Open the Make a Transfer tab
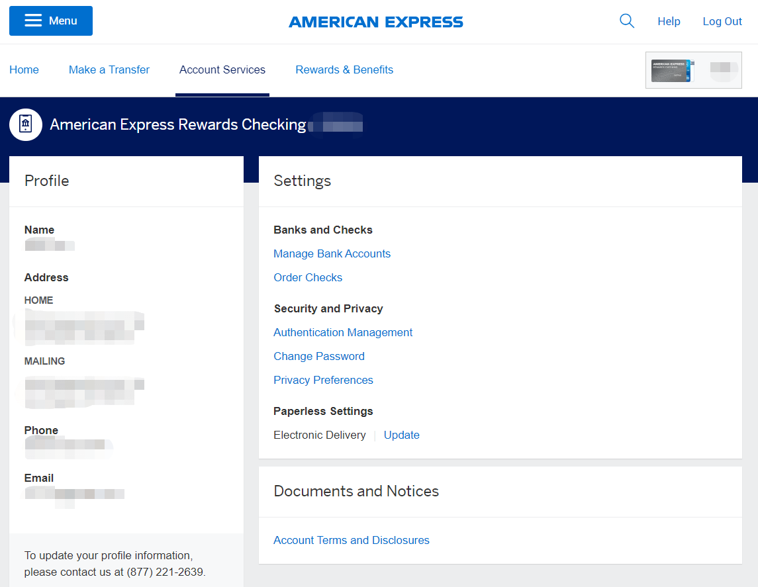The height and width of the screenshot is (587, 758). [109, 69]
